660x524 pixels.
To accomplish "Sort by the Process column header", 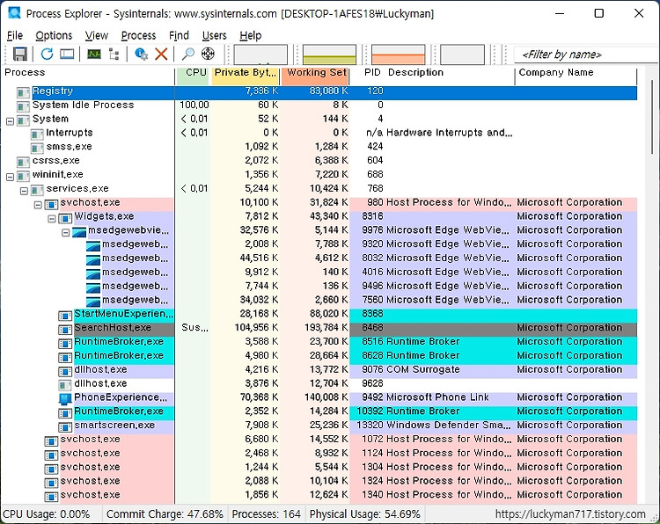I will pos(87,73).
